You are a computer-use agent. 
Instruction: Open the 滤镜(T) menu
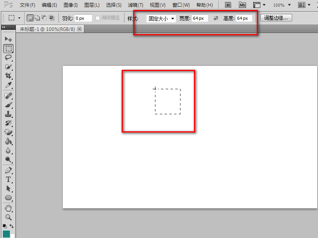click(136, 5)
